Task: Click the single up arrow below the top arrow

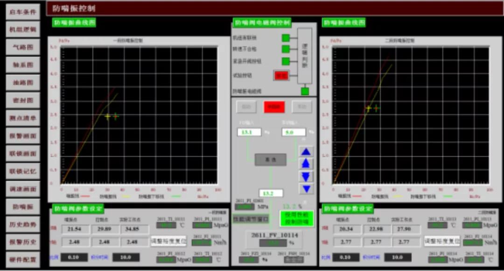Action: [306, 164]
